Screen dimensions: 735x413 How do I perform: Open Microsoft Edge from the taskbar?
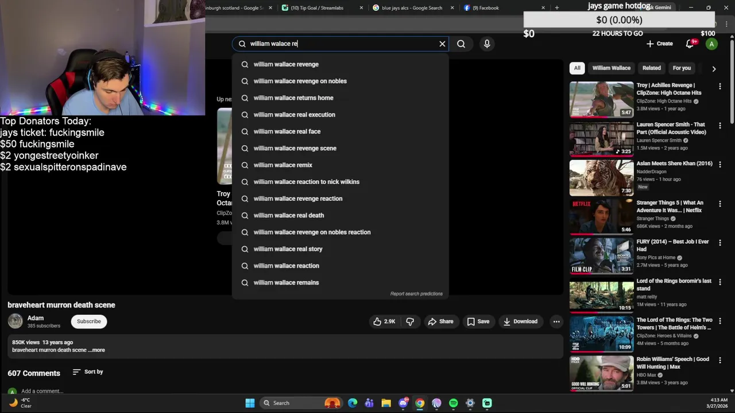pyautogui.click(x=353, y=403)
